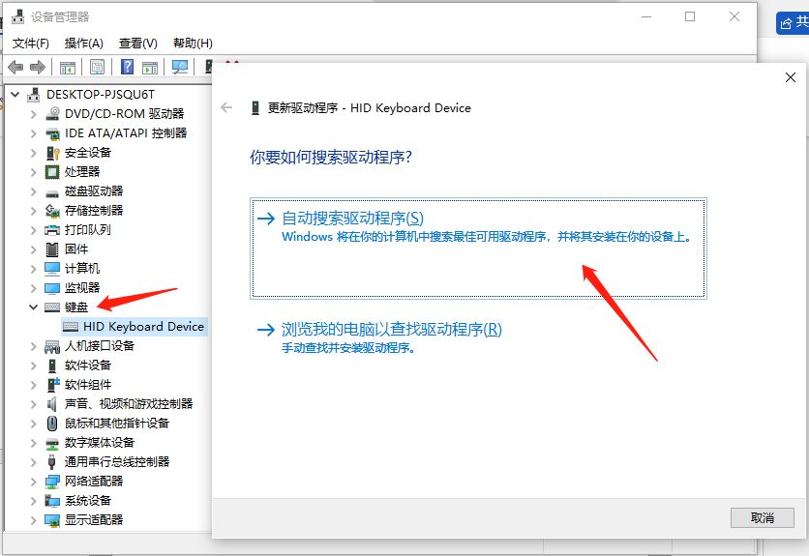The height and width of the screenshot is (556, 809).
Task: Click the keyboard (键盘) category icon
Action: (52, 307)
